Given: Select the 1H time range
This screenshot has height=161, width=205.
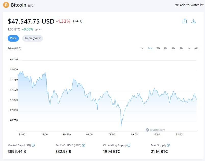Looking at the screenshot, I should click(142, 48).
